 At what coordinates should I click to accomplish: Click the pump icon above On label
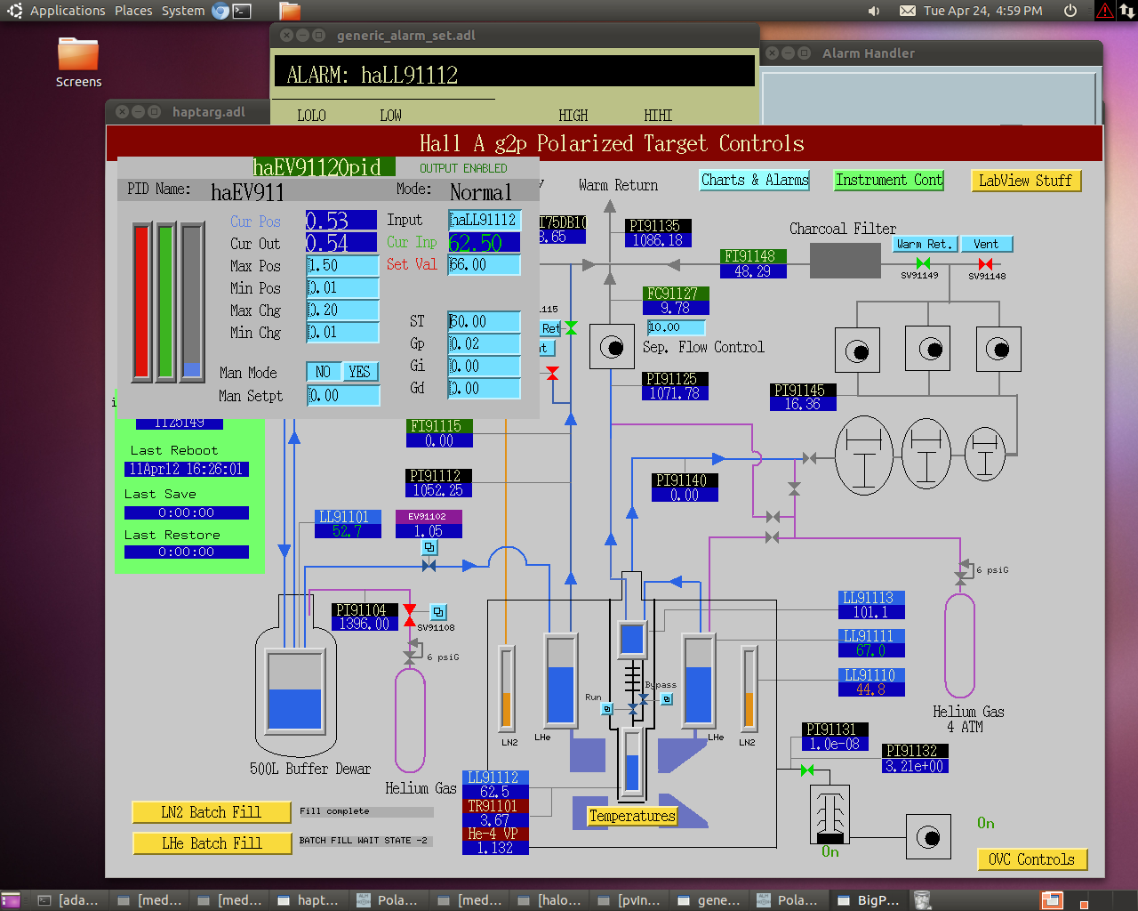point(929,837)
